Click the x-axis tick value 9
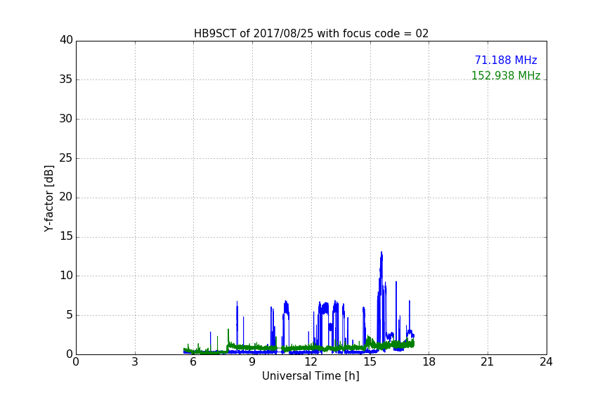 tap(252, 362)
